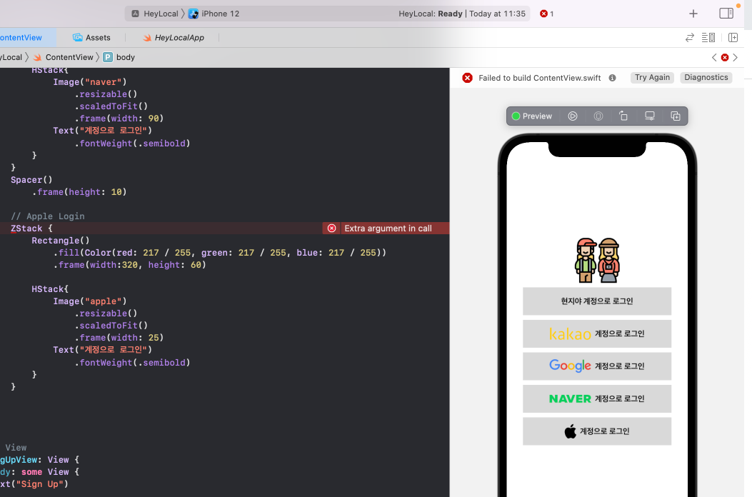
Task: Click the failed build red error icon
Action: pos(467,78)
